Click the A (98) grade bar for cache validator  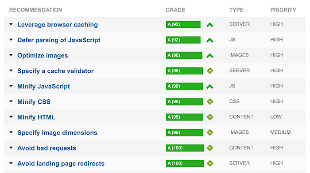[x=185, y=71]
